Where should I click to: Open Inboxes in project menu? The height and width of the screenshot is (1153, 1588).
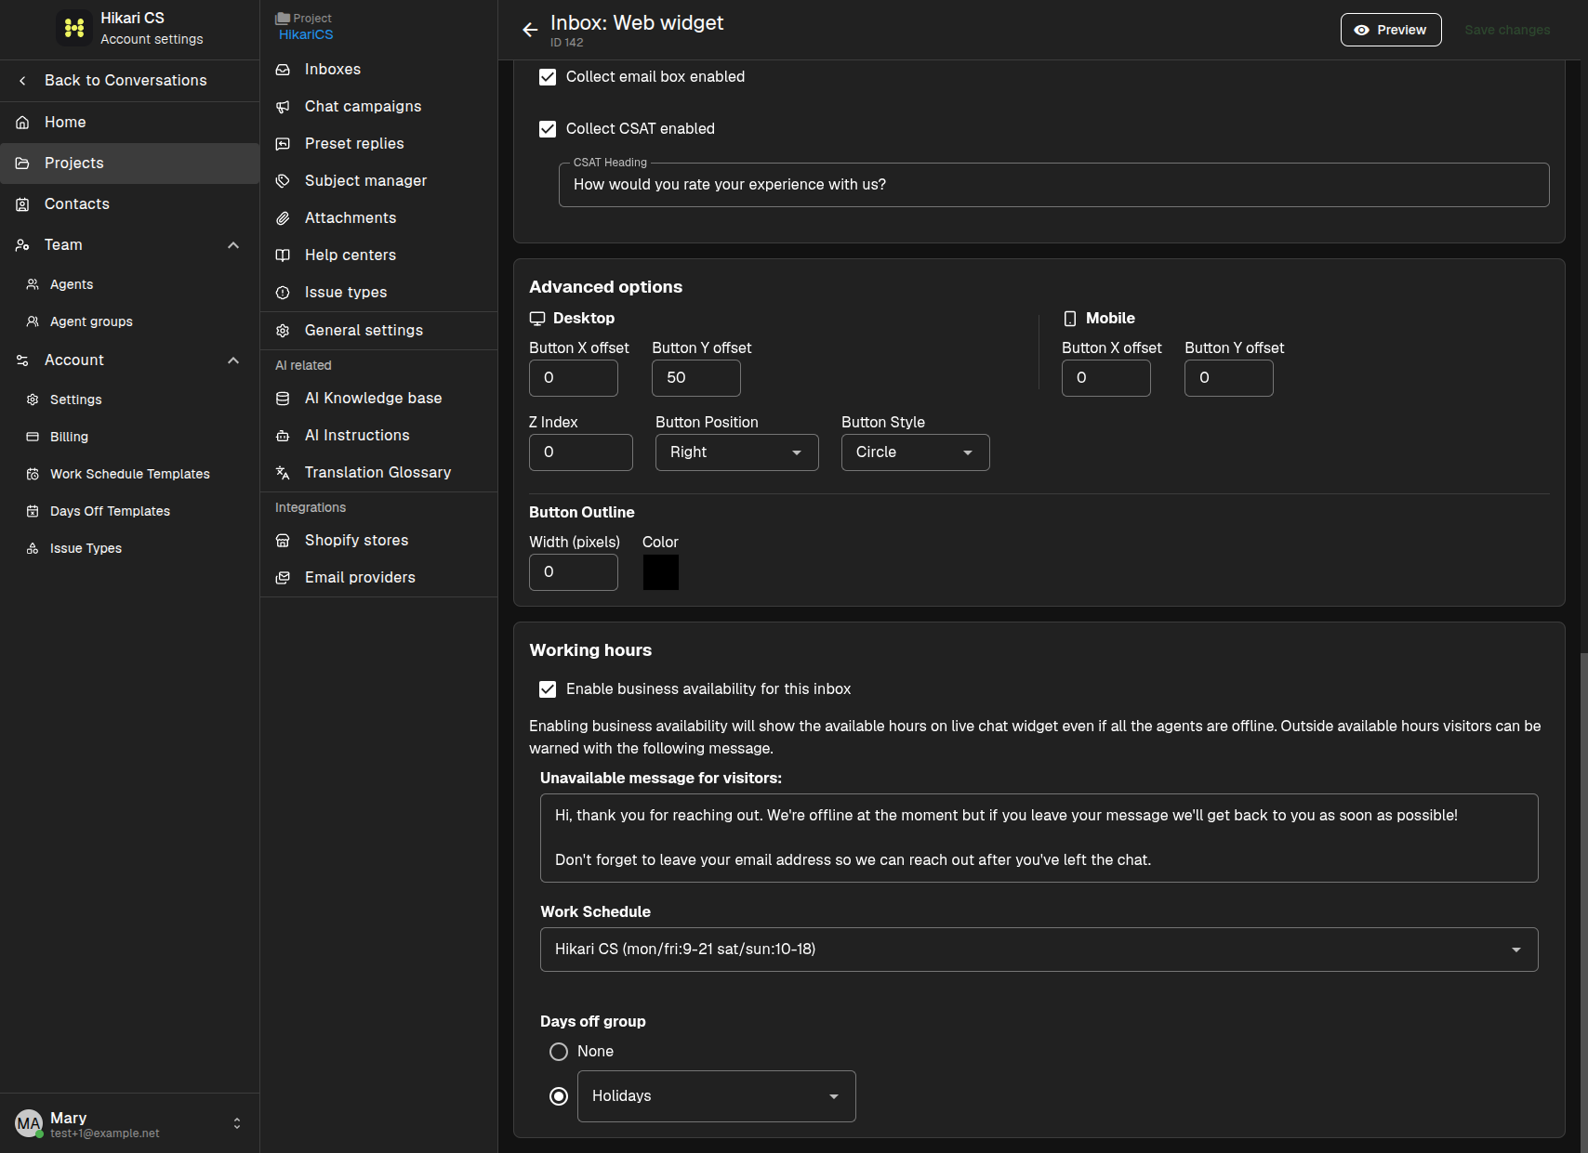tap(379, 70)
